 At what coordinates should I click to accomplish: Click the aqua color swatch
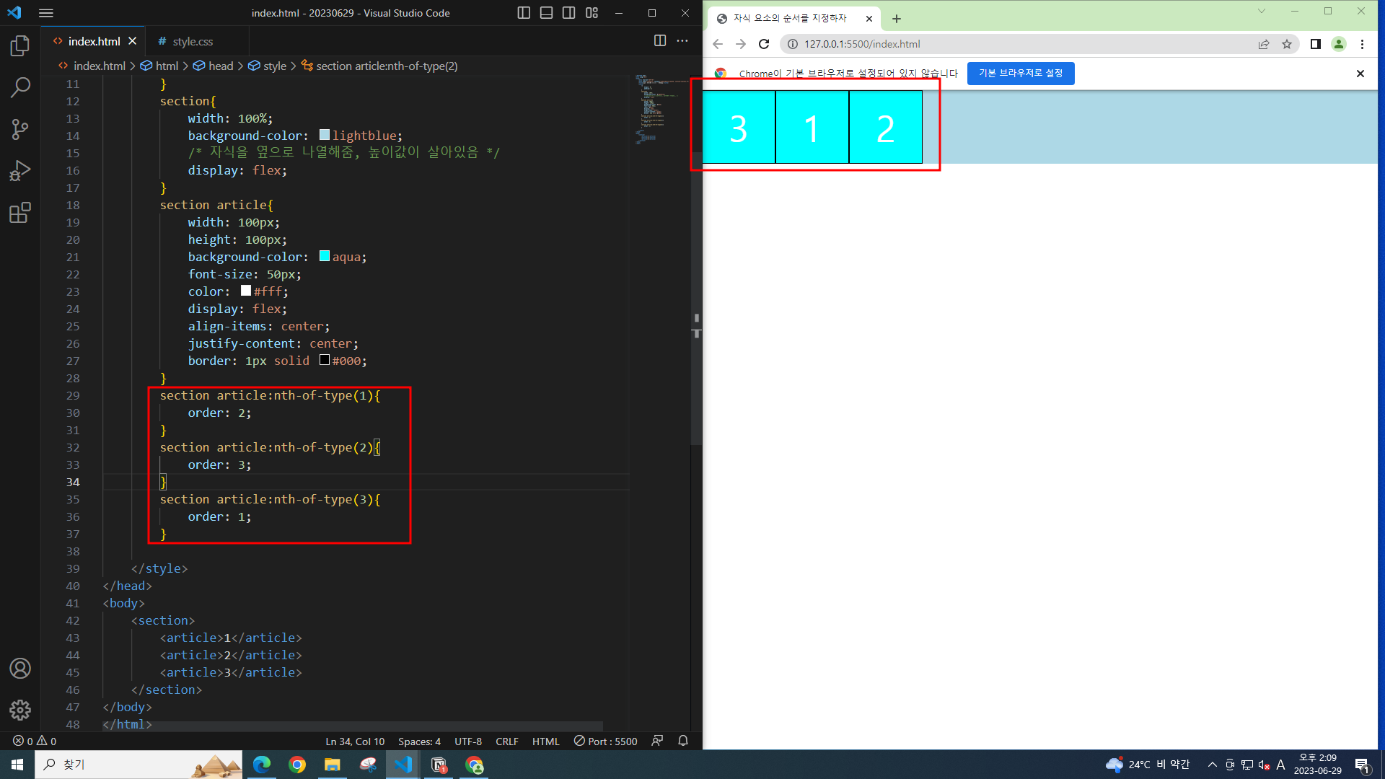(x=325, y=256)
